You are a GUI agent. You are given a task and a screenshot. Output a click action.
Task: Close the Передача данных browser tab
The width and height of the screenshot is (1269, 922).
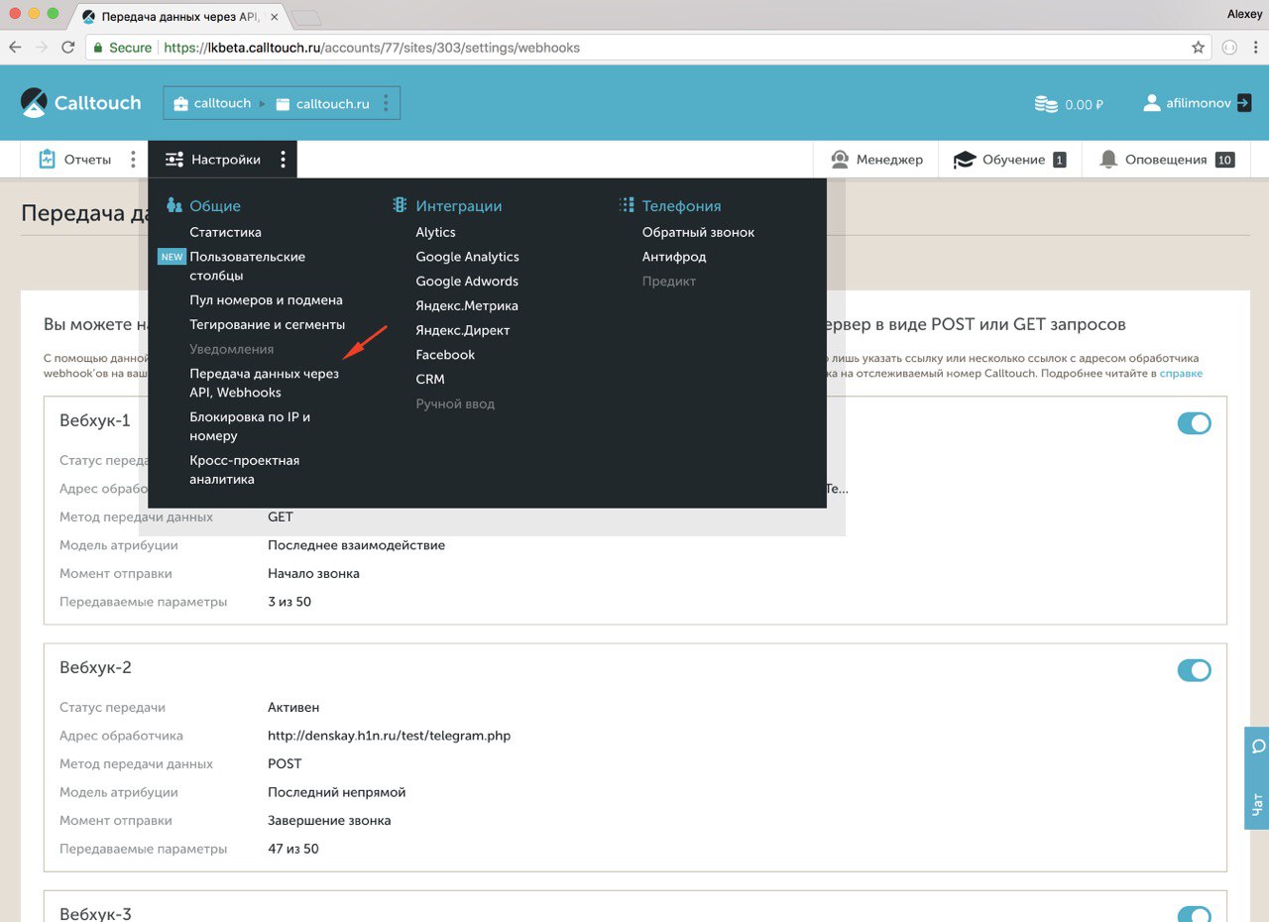click(x=275, y=17)
